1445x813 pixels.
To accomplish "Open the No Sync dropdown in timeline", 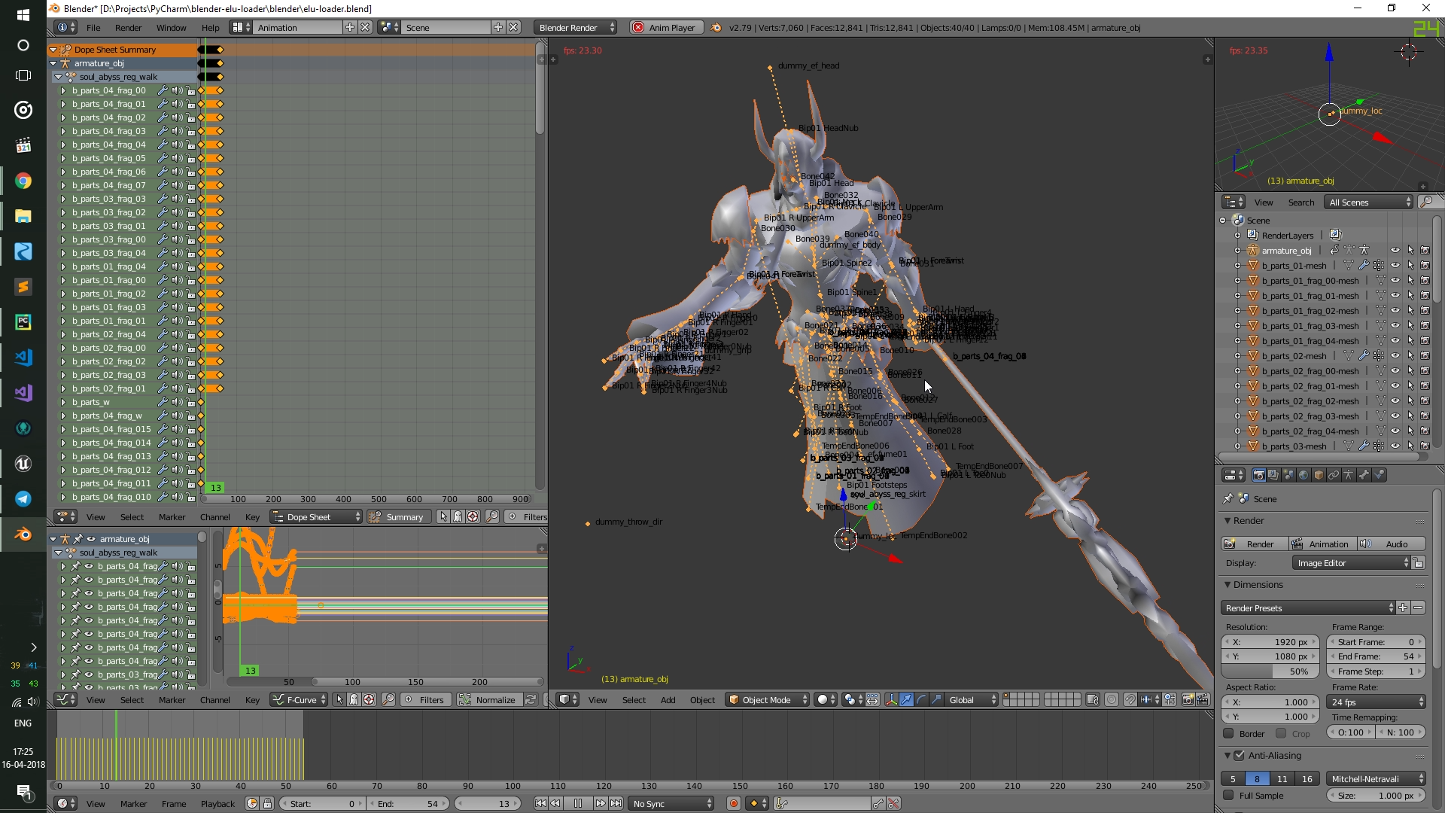I will [672, 803].
